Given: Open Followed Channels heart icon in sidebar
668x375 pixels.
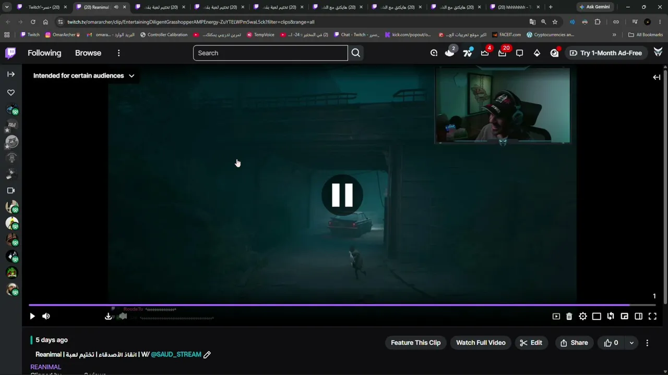Looking at the screenshot, I should click(x=11, y=92).
